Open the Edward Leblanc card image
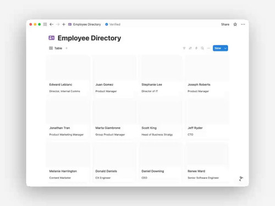 click(x=68, y=68)
